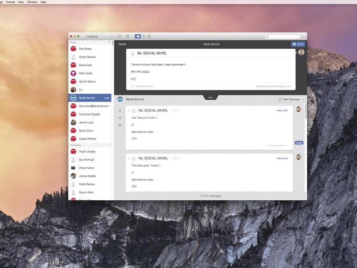Open the Help menu in the menu bar
Screen dimensions: 357x268
[x=43, y=2]
